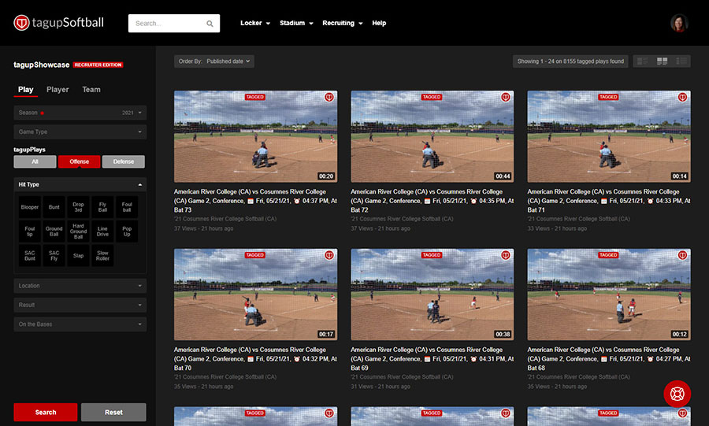Switch to grid view icon
This screenshot has height=426, width=709.
tap(662, 61)
